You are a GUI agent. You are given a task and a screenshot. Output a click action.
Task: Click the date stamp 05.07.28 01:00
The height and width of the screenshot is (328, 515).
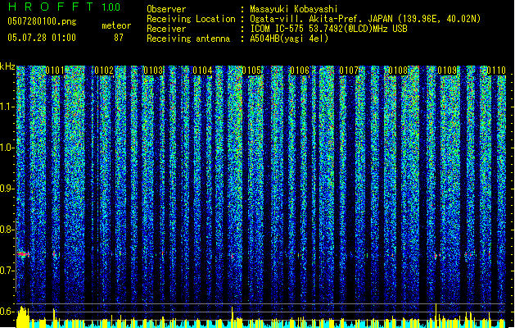pyautogui.click(x=42, y=37)
